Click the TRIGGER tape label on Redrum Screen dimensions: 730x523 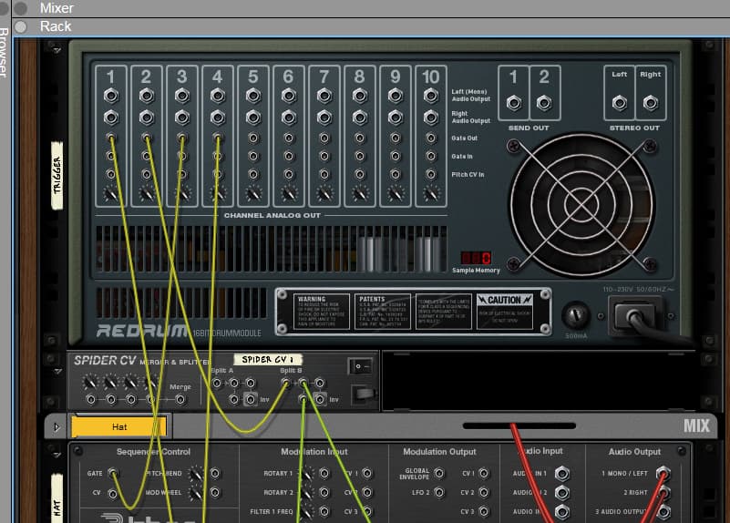57,176
